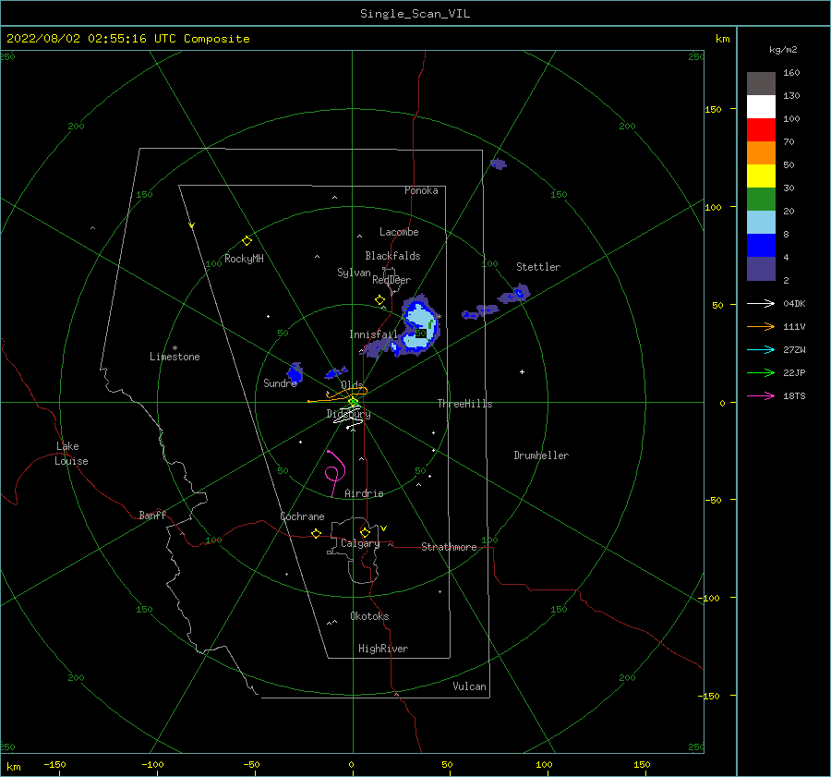
Task: Click the cyan 27ZW aircraft arrow icon
Action: click(761, 349)
